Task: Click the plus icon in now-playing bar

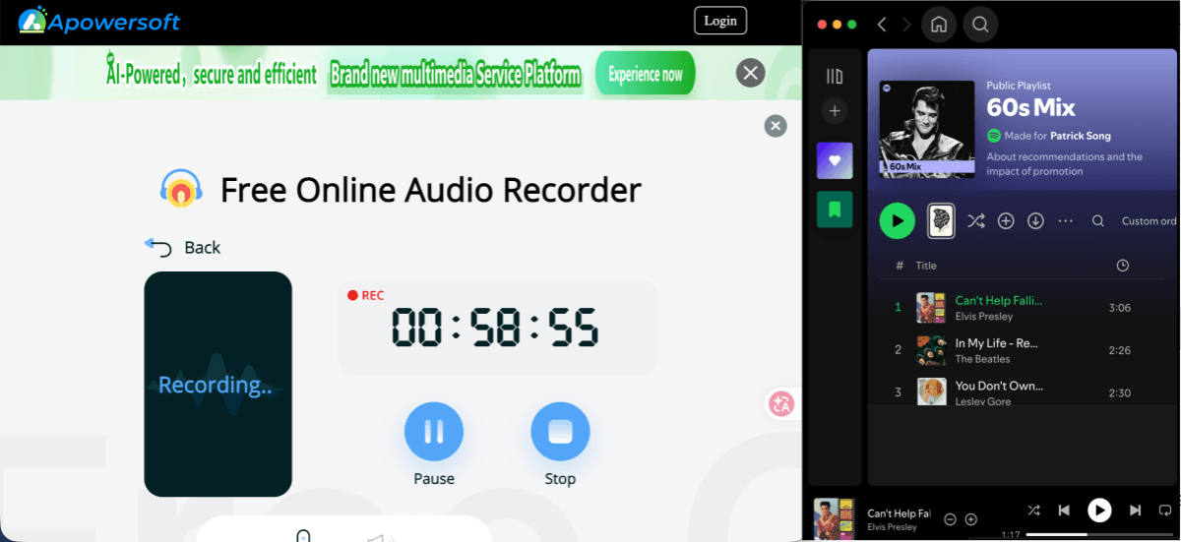Action: click(x=970, y=519)
